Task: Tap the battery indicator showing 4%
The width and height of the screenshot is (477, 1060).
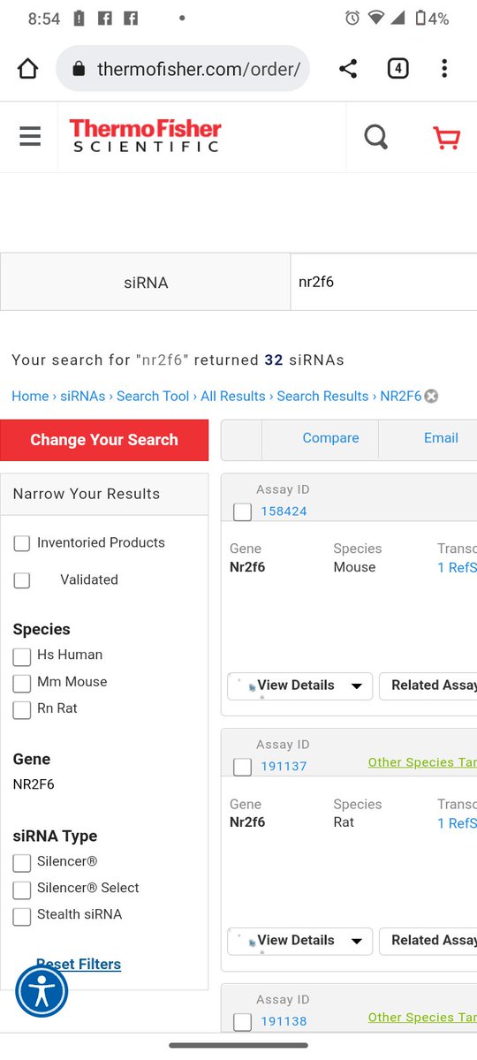Action: tap(433, 18)
